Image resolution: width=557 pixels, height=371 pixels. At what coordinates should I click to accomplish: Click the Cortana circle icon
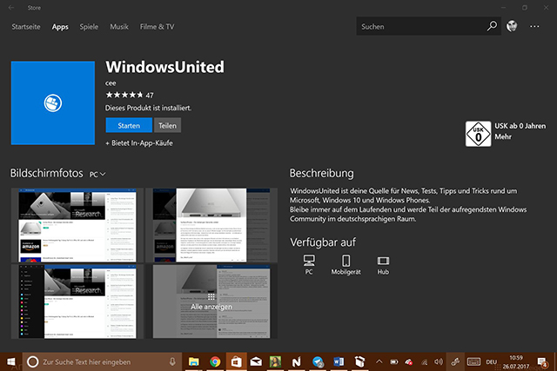coord(33,361)
